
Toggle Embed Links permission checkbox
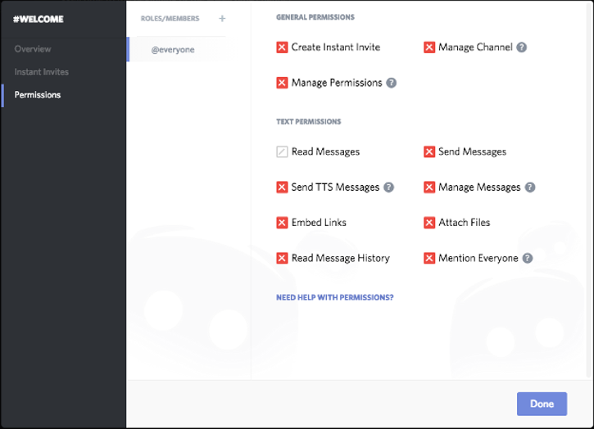pos(282,223)
